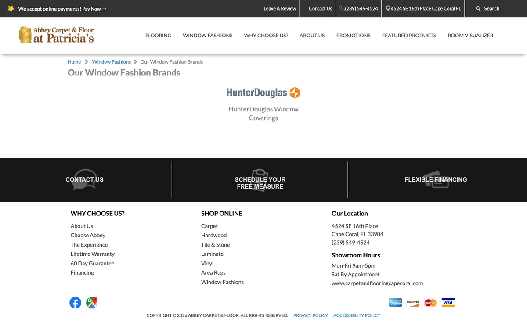Open HunterDouglas Window Coverings text link
The height and width of the screenshot is (329, 527).
point(263,113)
